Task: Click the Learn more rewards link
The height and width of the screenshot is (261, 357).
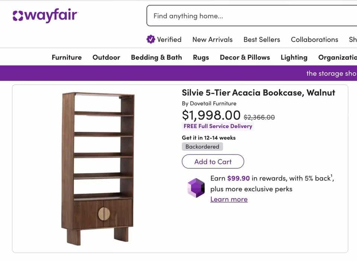Action: [x=229, y=199]
